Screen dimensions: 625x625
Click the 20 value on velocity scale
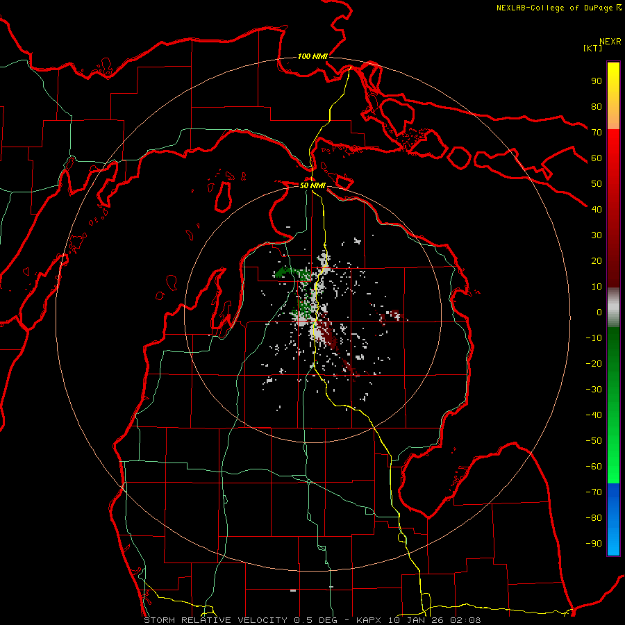click(x=597, y=260)
